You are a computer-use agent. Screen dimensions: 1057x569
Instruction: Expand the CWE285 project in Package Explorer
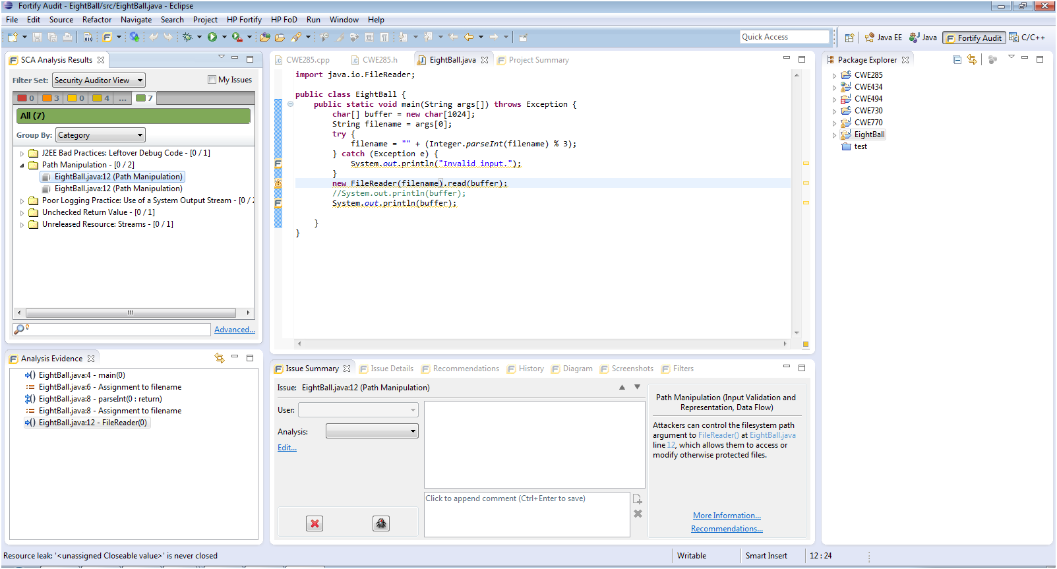(x=834, y=76)
